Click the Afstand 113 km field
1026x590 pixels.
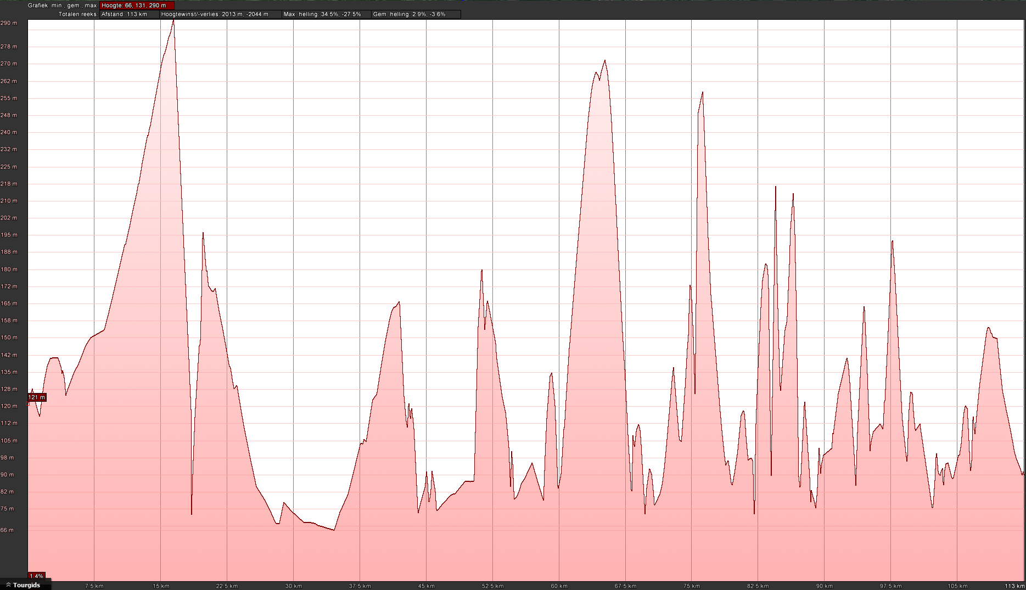point(129,14)
